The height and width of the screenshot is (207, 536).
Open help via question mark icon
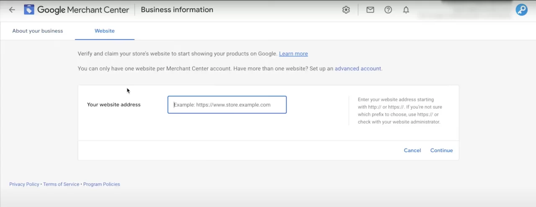pyautogui.click(x=388, y=10)
